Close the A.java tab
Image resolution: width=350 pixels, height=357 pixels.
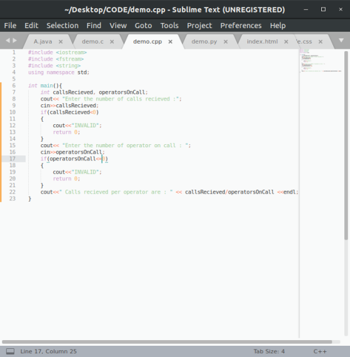[61, 42]
